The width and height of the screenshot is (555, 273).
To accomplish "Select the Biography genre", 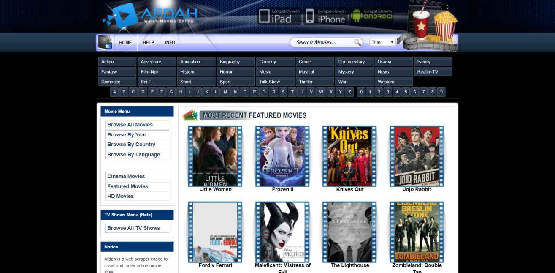I will pos(236,62).
